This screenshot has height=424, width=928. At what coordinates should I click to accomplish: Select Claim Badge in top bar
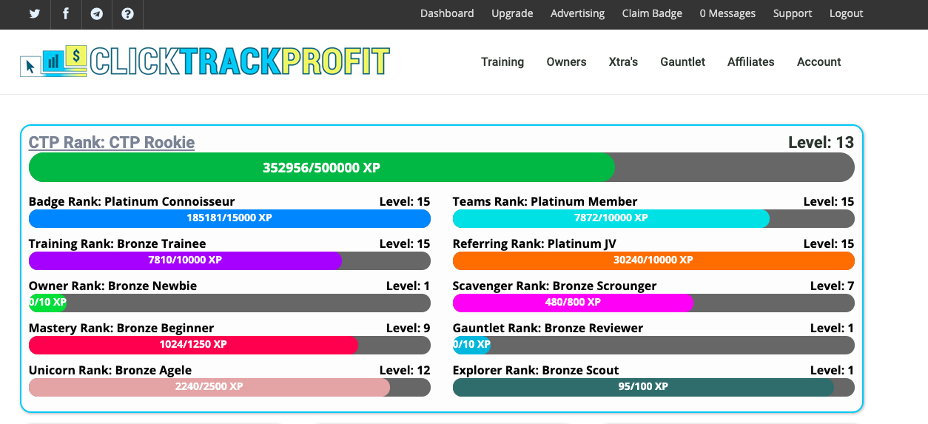coord(652,13)
